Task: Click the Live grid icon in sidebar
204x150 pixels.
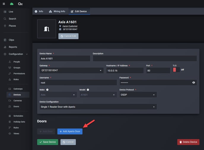Action: point(5,12)
